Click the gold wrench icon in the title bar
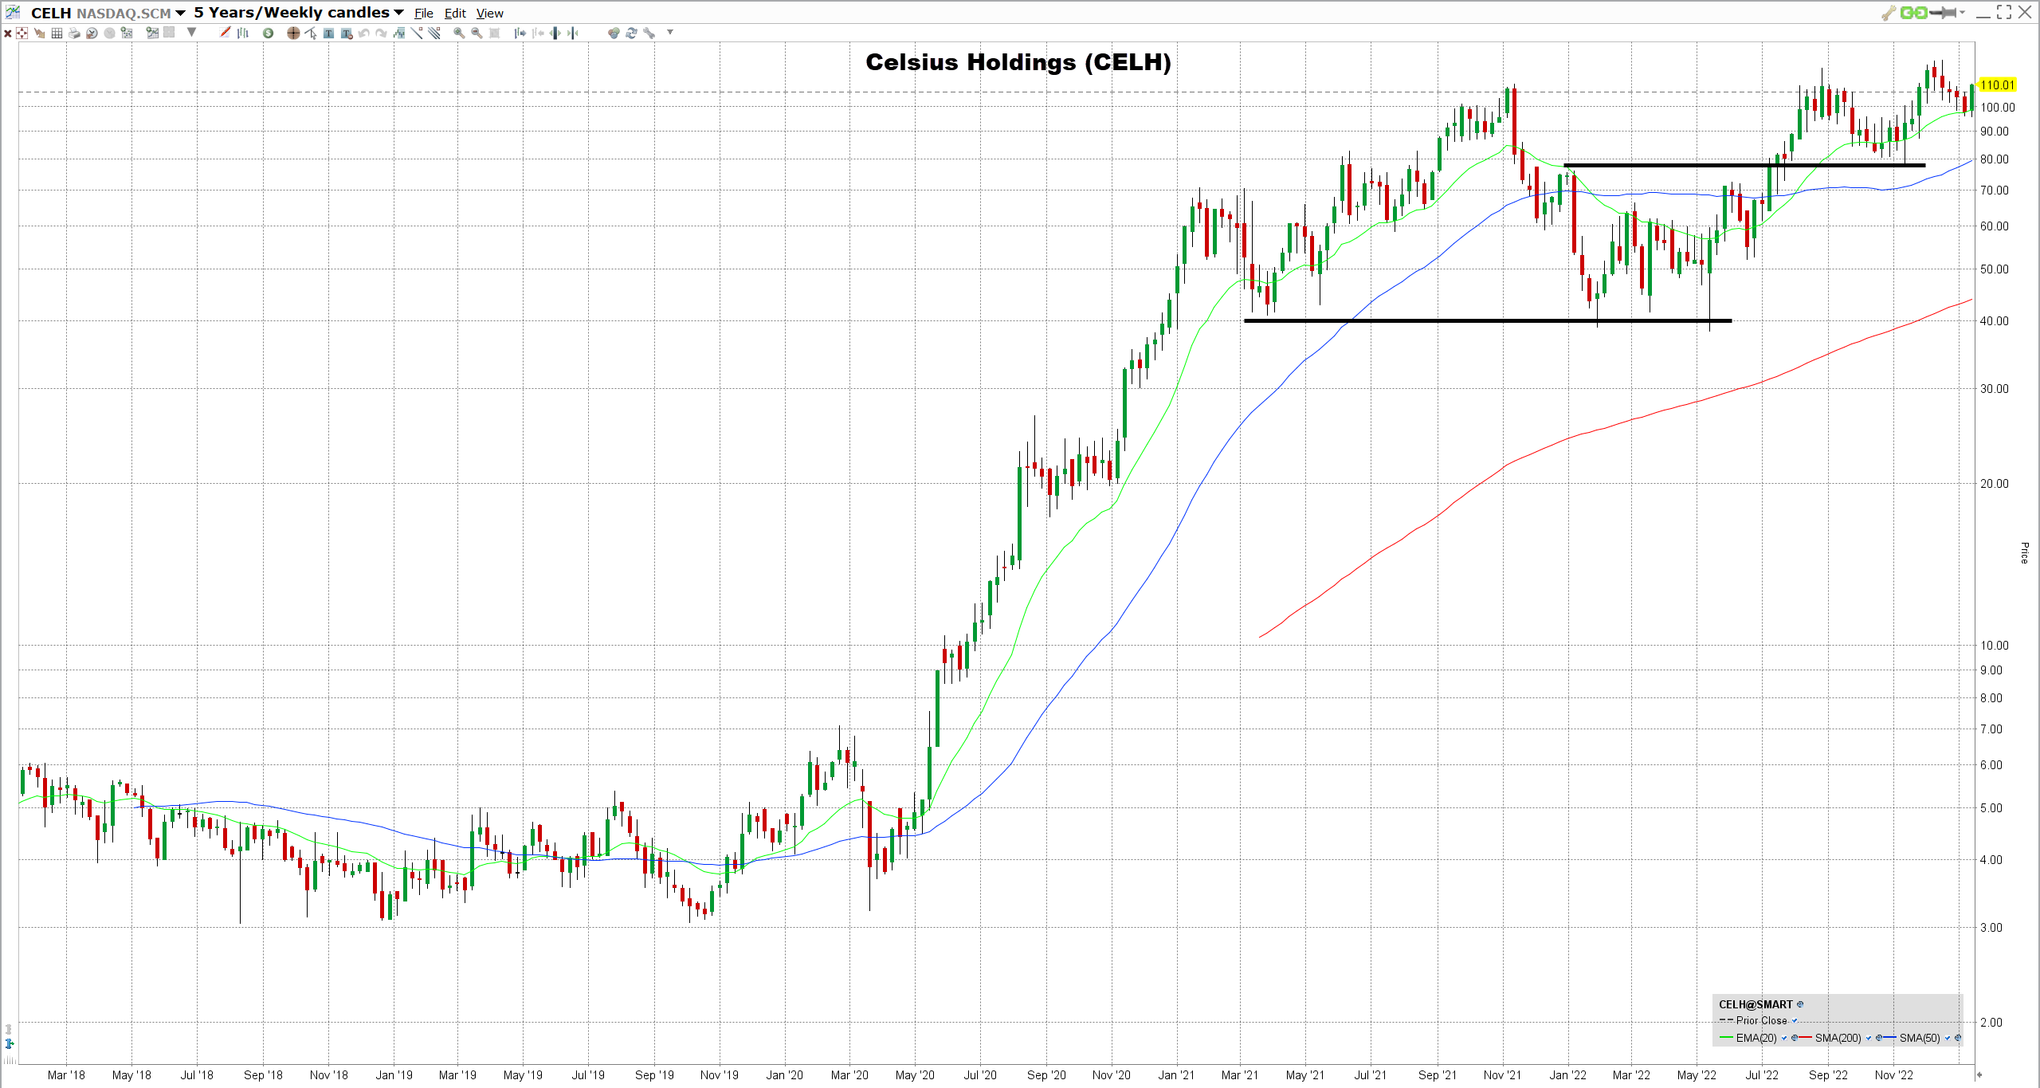This screenshot has height=1088, width=2040. coord(1888,13)
